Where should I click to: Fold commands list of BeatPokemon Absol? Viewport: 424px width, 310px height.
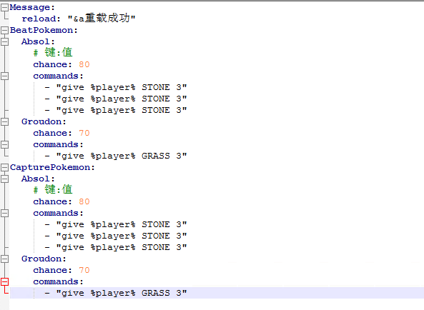pyautogui.click(x=4, y=76)
